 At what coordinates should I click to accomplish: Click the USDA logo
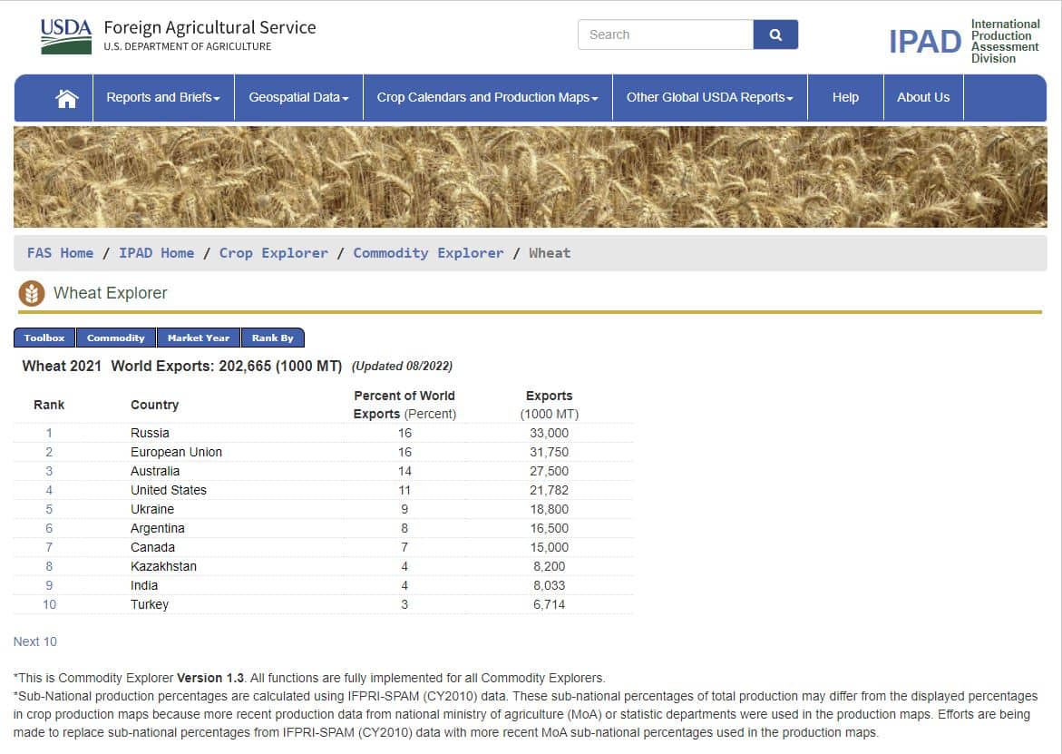(x=66, y=35)
